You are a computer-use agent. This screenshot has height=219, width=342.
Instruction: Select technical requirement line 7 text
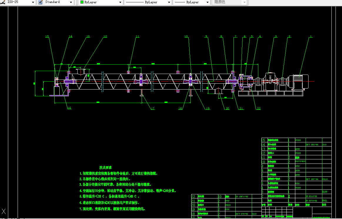click(x=112, y=209)
